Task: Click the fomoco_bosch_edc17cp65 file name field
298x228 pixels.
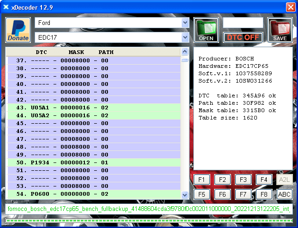Action: (149, 209)
